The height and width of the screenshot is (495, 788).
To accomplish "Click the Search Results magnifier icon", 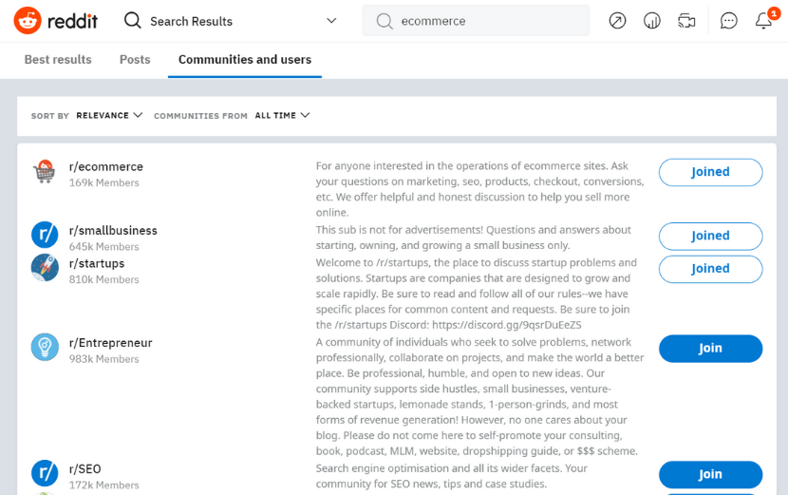I will [133, 21].
